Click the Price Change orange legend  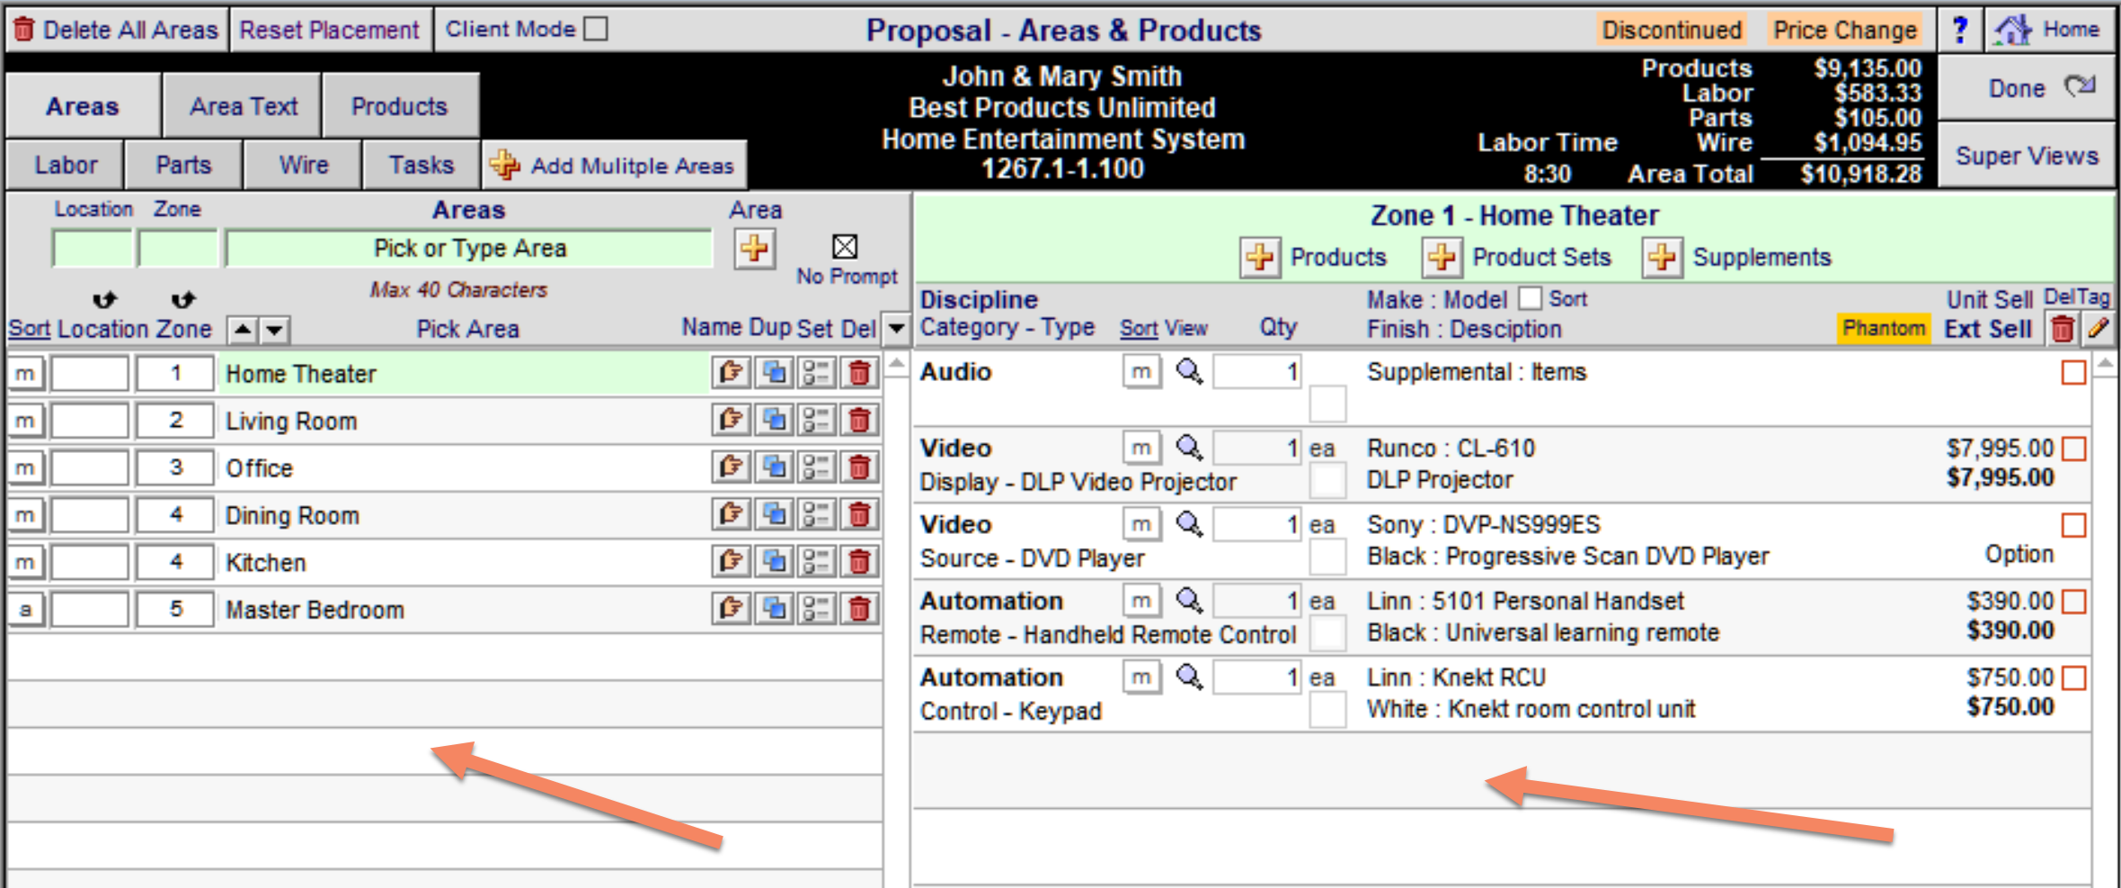tap(1845, 30)
